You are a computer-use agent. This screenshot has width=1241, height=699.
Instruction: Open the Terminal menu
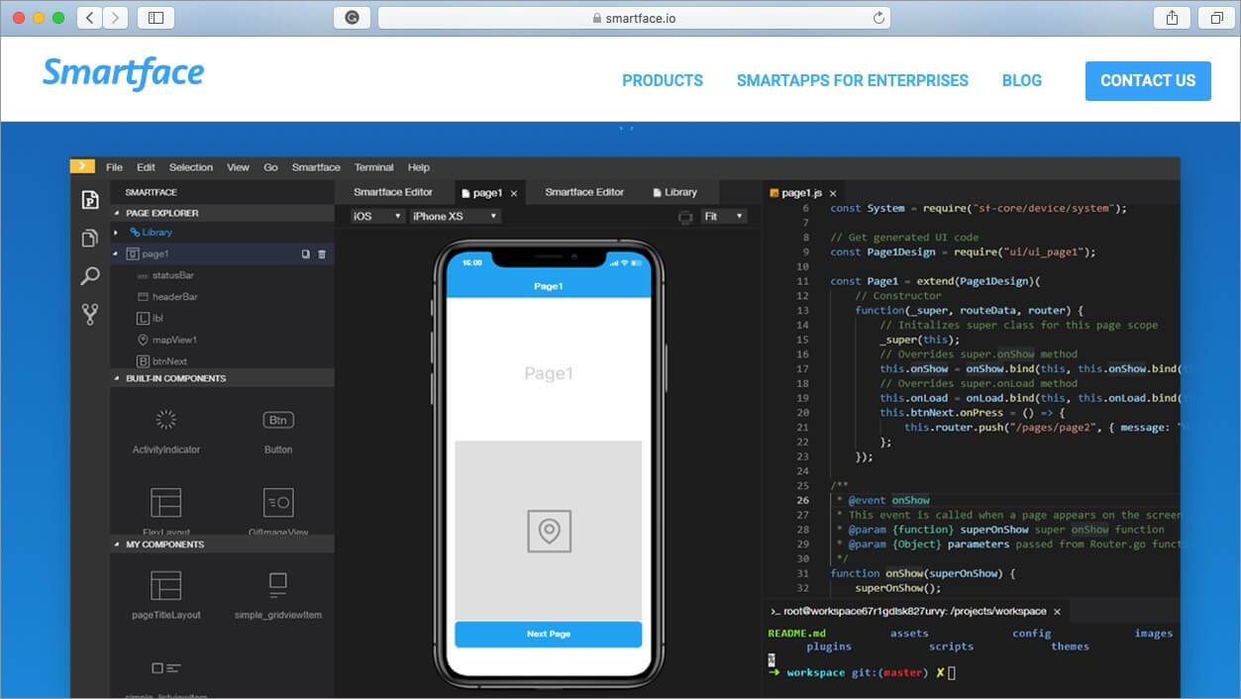pyautogui.click(x=373, y=167)
